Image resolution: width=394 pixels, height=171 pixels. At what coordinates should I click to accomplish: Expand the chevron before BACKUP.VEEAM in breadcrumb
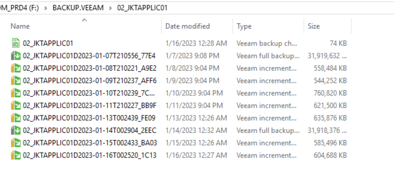point(46,8)
